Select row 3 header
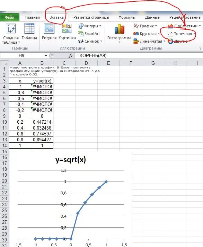 [5, 81]
